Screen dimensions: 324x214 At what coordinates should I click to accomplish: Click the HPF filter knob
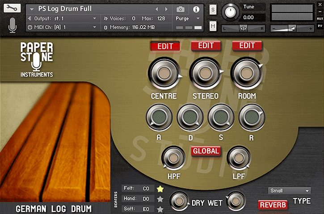pos(173,158)
